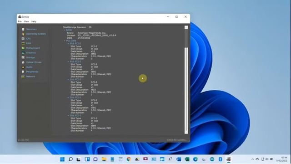Open the Optical Drives section icon
Image resolution: width=291 pixels, height=164 pixels.
point(23,62)
